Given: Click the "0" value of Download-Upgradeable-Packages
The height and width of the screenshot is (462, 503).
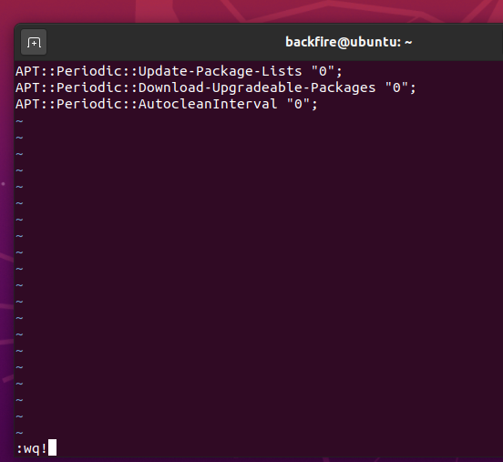Looking at the screenshot, I should [x=396, y=87].
